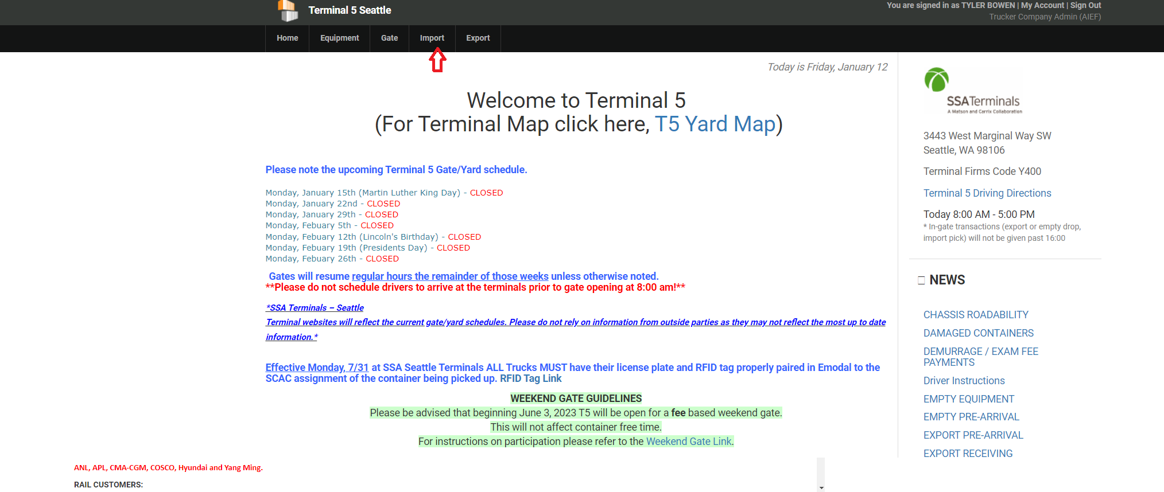Viewport: 1164px width, 492px height.
Task: Open the CHASSIS ROADABILITY news item
Action: (976, 315)
